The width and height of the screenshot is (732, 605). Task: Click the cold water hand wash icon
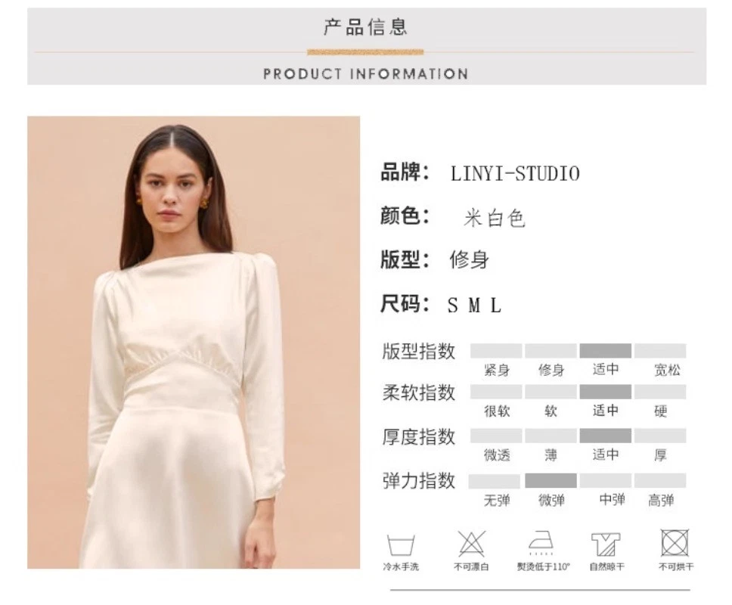click(401, 544)
